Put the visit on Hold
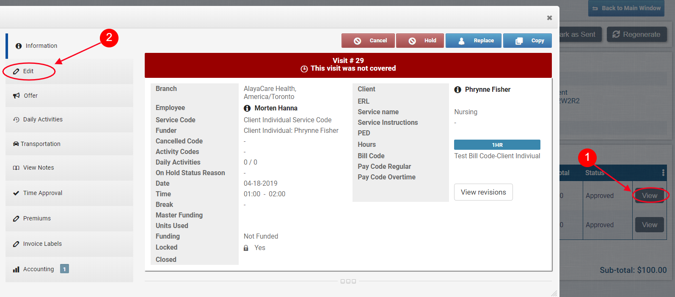The image size is (675, 297). tap(420, 41)
